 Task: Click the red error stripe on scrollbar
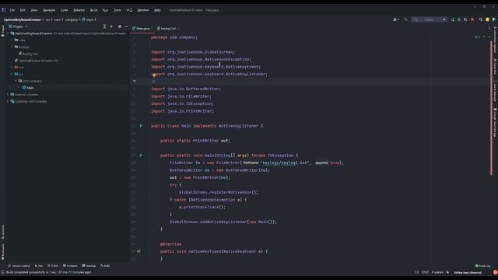coord(491,108)
